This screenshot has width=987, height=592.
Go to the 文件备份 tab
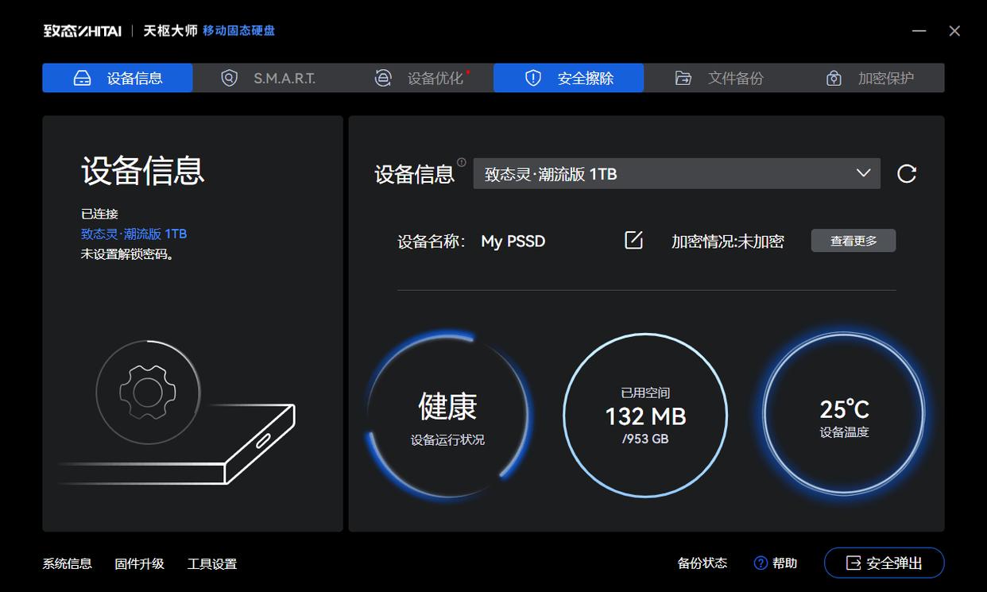pyautogui.click(x=719, y=78)
